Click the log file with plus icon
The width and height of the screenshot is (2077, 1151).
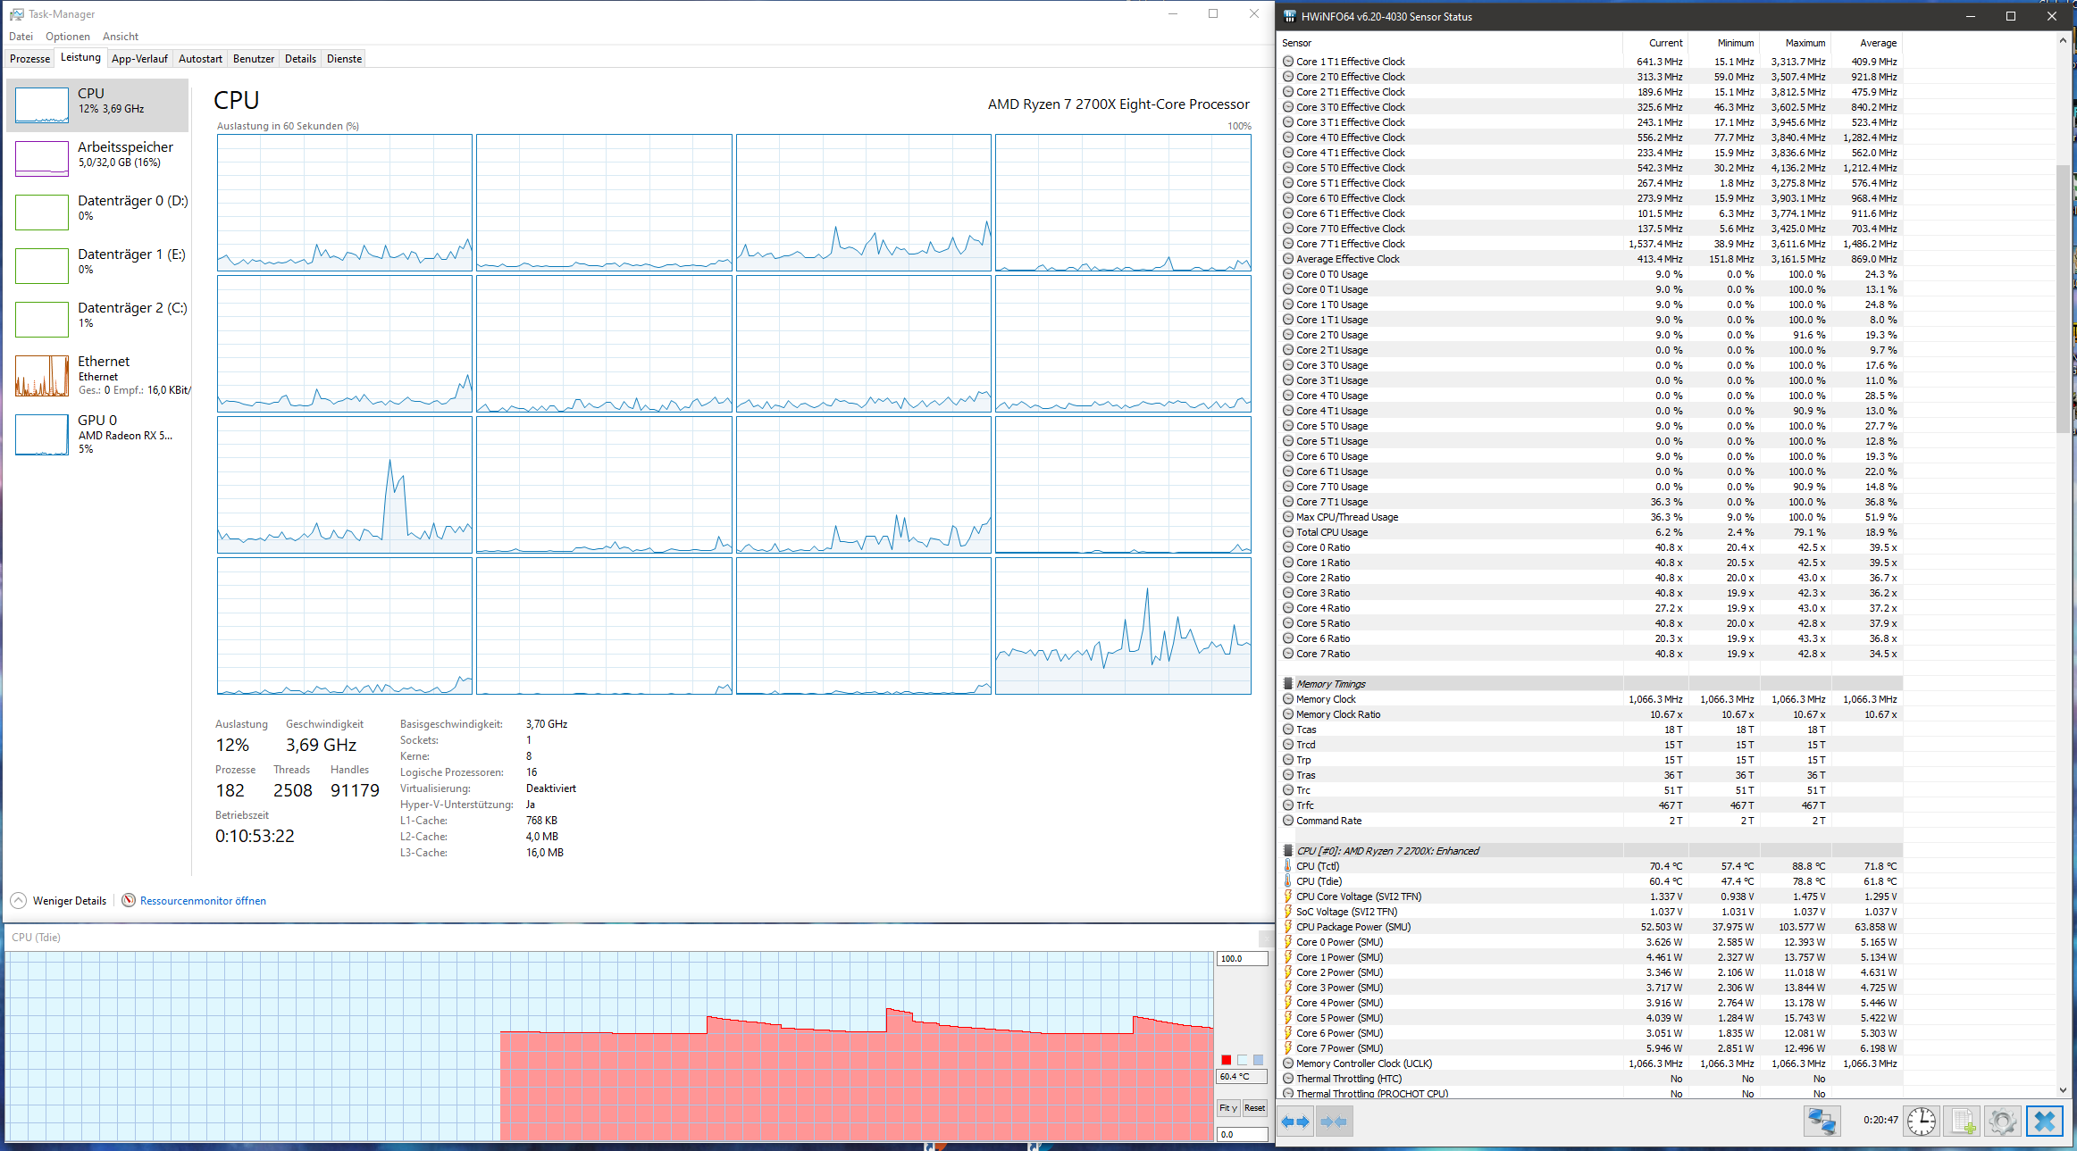click(1963, 1121)
